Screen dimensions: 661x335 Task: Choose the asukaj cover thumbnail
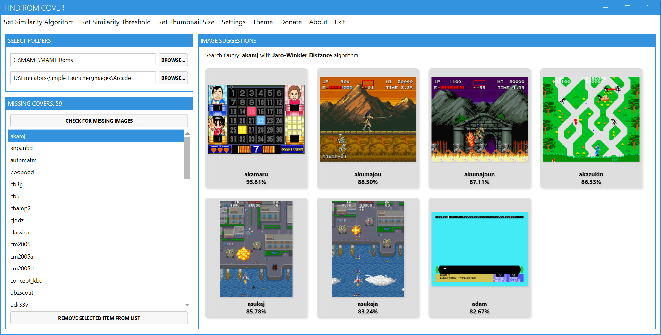pyautogui.click(x=256, y=249)
